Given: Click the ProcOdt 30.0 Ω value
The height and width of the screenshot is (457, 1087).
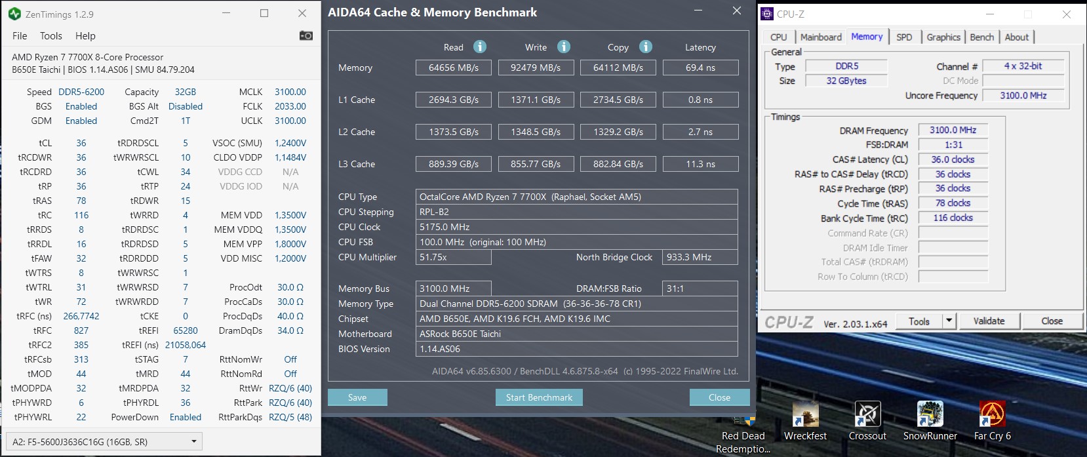Looking at the screenshot, I should click(x=290, y=287).
